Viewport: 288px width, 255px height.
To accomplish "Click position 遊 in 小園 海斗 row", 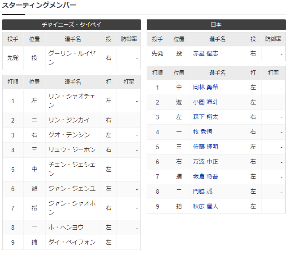I will [x=179, y=102].
